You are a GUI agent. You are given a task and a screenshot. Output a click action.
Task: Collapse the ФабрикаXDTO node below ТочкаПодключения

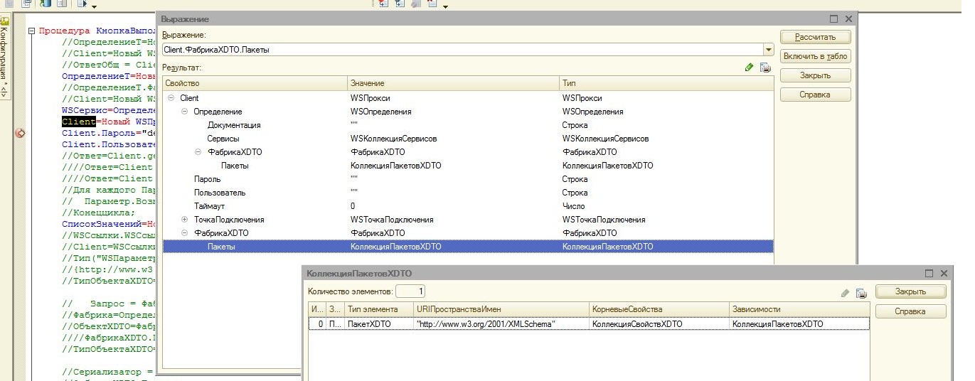185,233
